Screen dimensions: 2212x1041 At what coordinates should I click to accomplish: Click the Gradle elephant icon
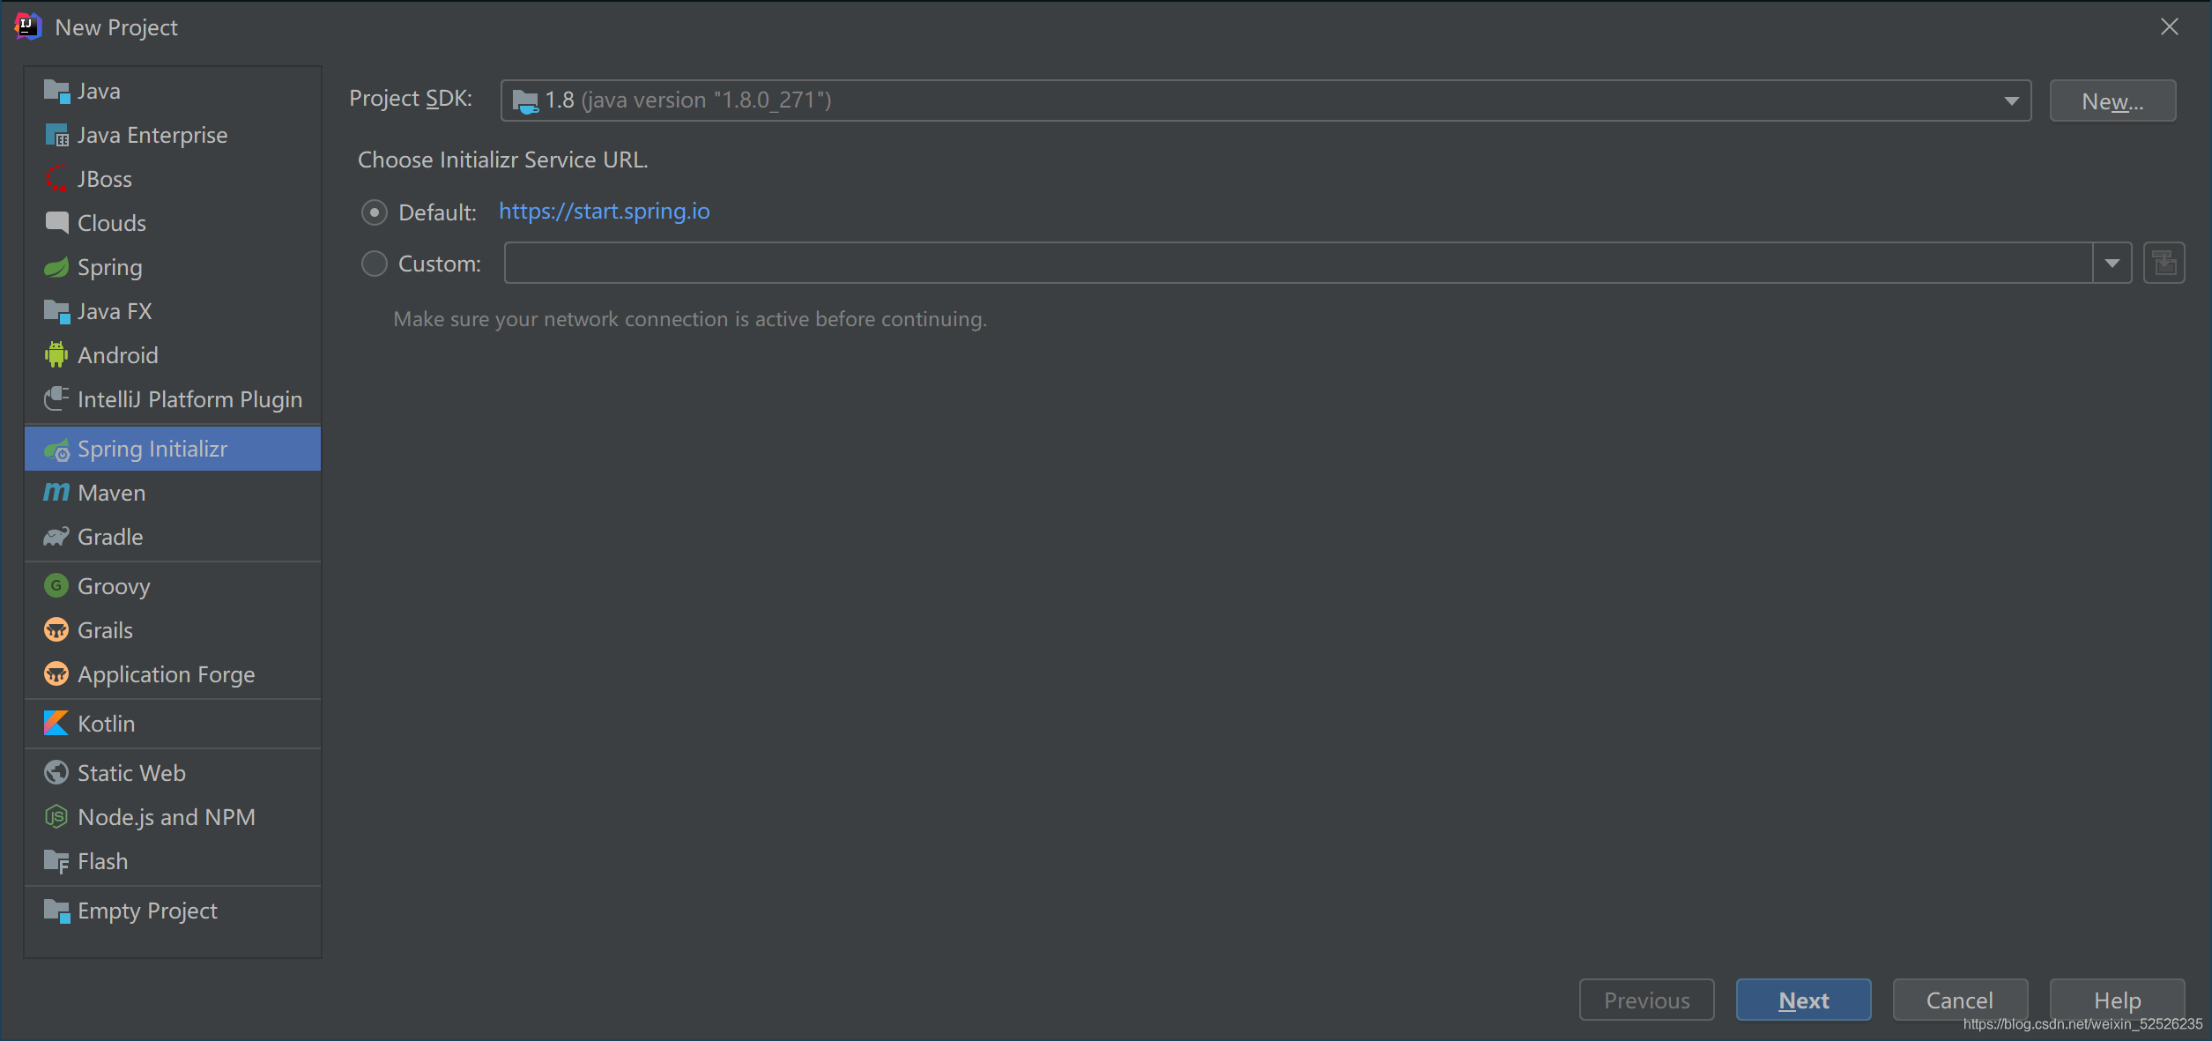click(56, 536)
